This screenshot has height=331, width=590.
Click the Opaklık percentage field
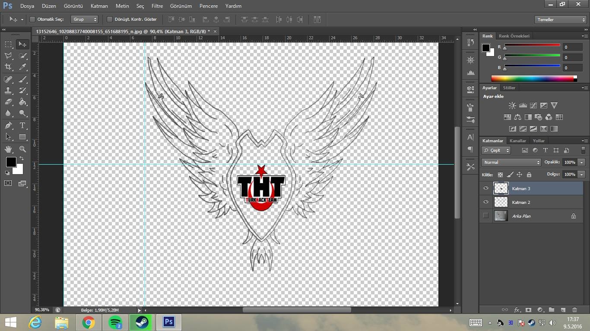(x=570, y=162)
